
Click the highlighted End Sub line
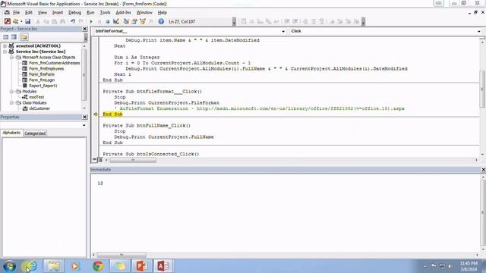[113, 115]
